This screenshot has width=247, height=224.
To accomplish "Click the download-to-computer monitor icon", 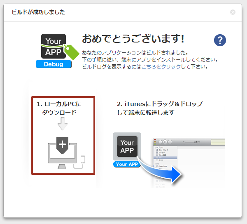I will (x=63, y=153).
